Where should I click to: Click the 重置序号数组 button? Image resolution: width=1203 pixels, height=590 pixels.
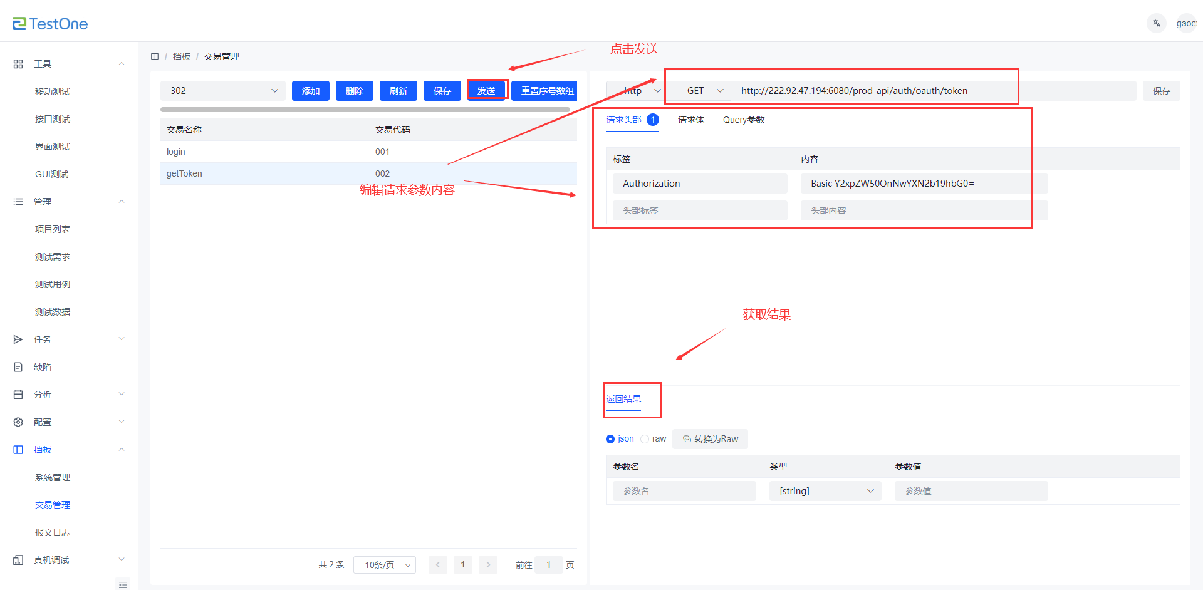pyautogui.click(x=546, y=91)
